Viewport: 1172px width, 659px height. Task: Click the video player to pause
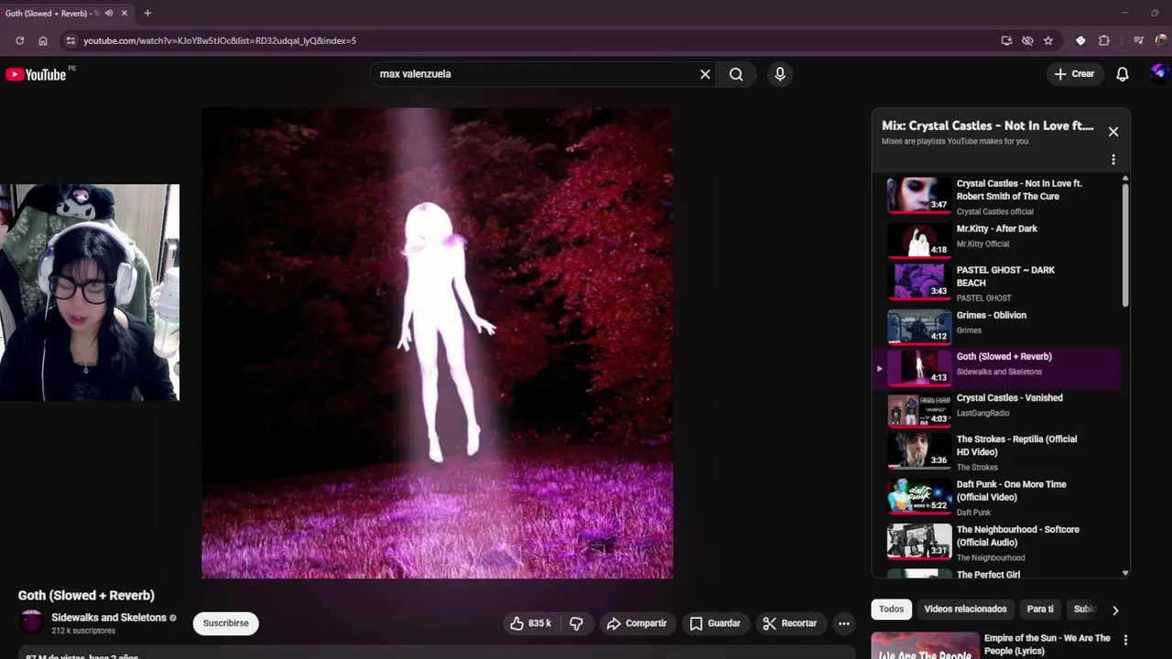(x=437, y=343)
